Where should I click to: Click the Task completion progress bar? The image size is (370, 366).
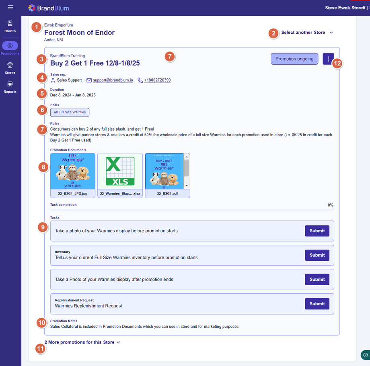click(x=191, y=210)
